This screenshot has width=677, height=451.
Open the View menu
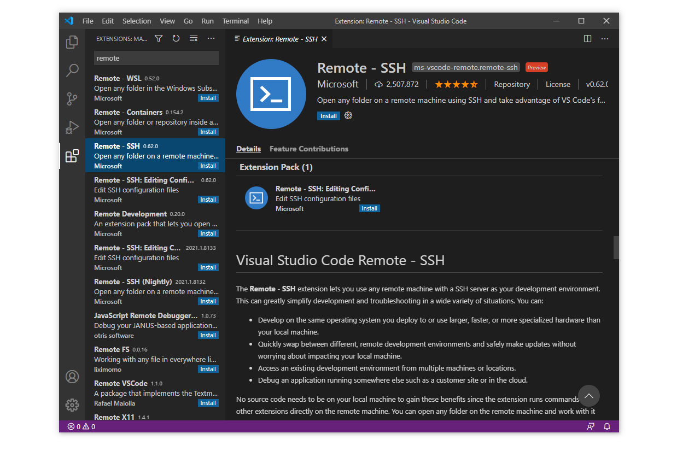pyautogui.click(x=167, y=21)
